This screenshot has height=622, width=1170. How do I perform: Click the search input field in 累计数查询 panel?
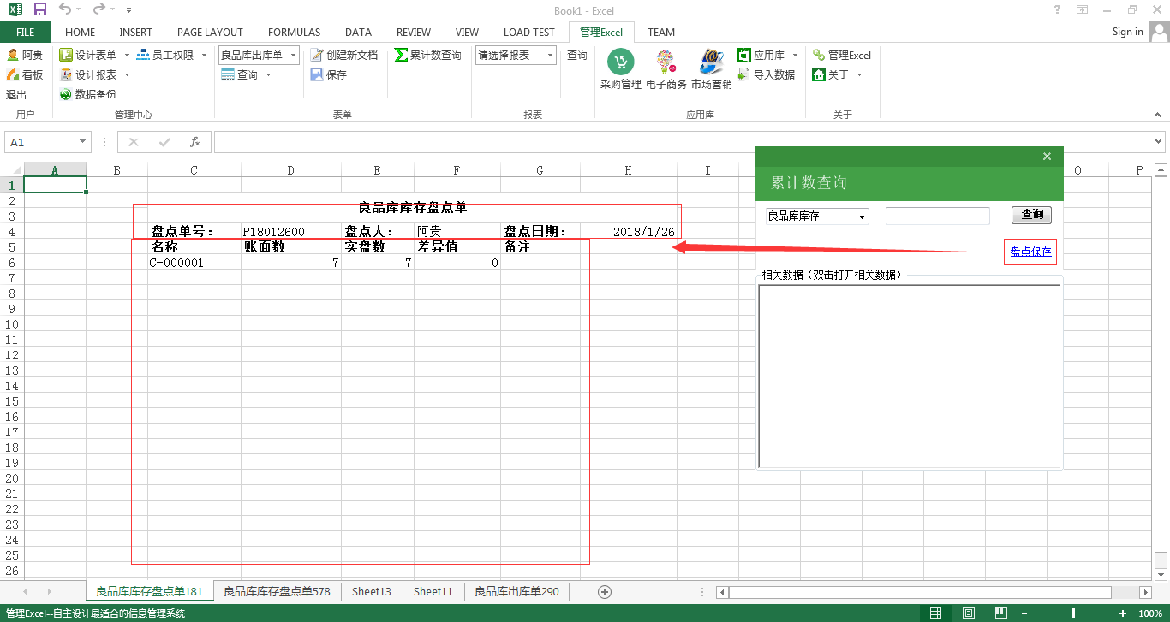(937, 216)
